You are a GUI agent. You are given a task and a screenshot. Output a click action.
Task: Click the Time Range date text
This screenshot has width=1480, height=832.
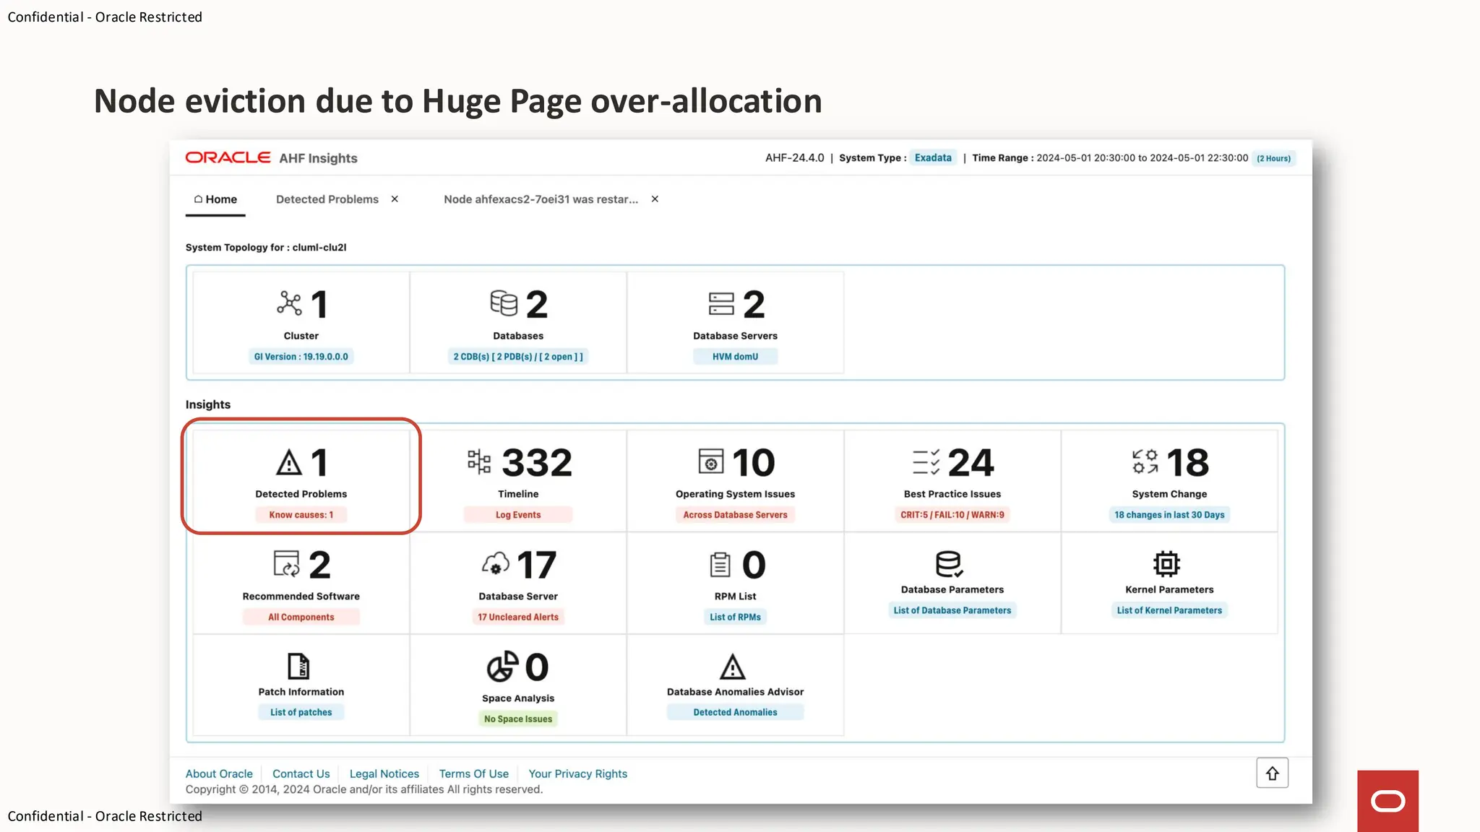pyautogui.click(x=1143, y=158)
